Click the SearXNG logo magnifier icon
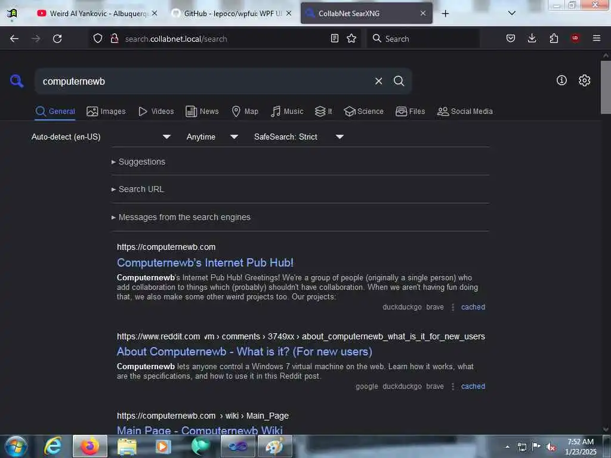This screenshot has width=611, height=458. click(17, 81)
